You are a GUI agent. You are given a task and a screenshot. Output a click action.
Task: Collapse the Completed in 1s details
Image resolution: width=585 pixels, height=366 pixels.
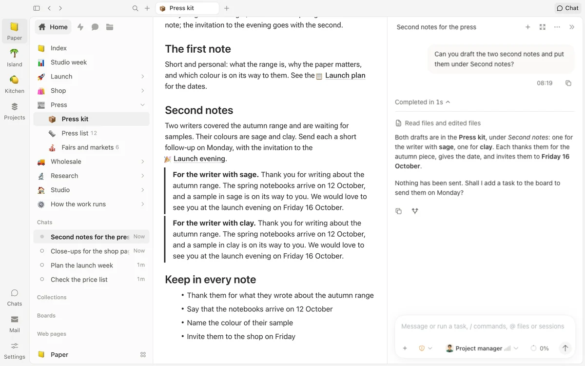click(423, 102)
